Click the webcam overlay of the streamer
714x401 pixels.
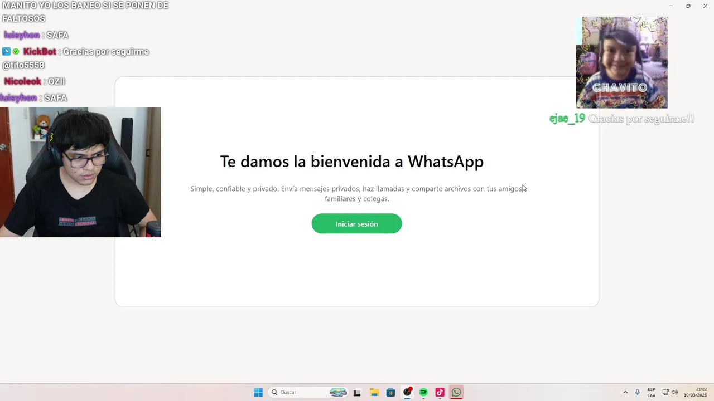[80, 172]
